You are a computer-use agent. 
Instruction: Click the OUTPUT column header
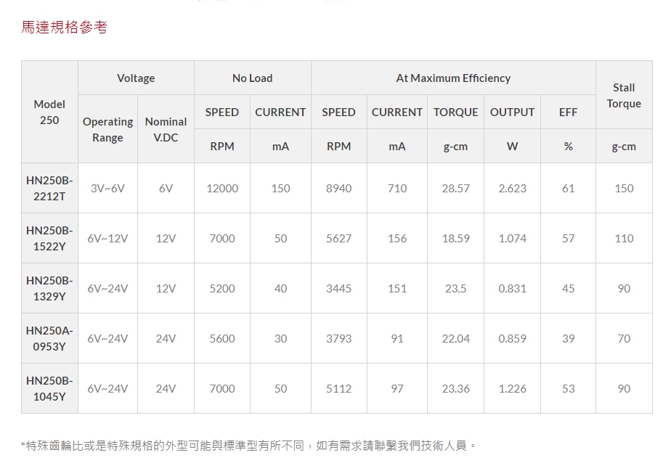(512, 112)
